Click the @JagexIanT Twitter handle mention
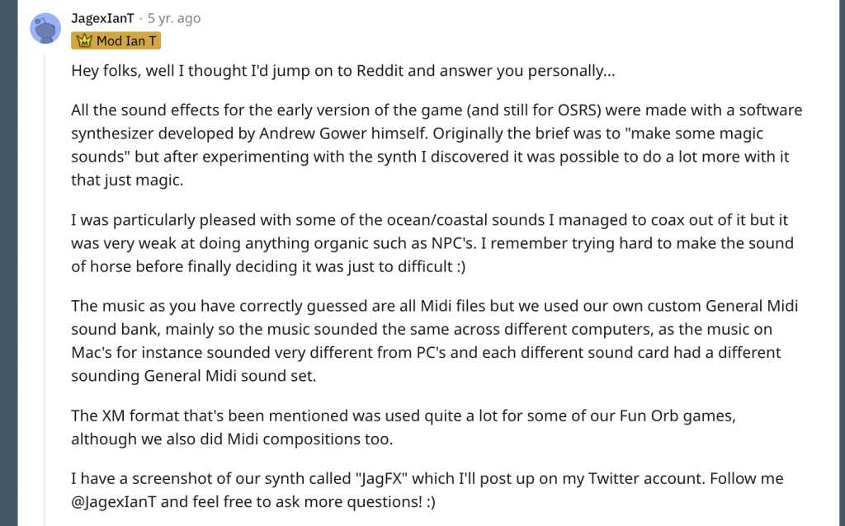 click(114, 502)
